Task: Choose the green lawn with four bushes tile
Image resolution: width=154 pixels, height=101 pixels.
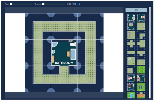Action: coord(141,69)
